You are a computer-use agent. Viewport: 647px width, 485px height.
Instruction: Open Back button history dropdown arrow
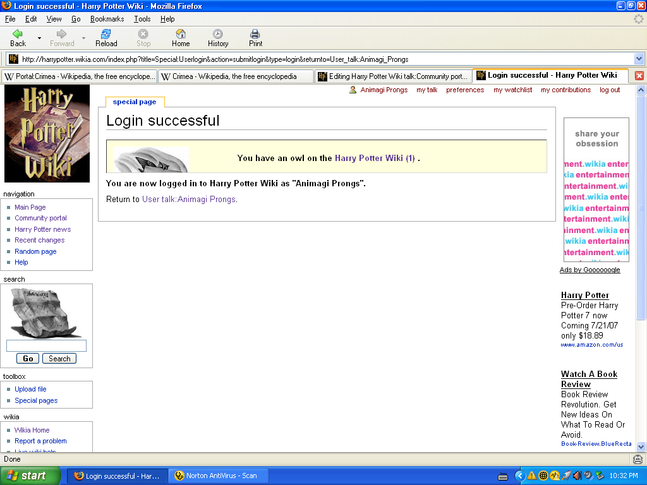point(39,38)
